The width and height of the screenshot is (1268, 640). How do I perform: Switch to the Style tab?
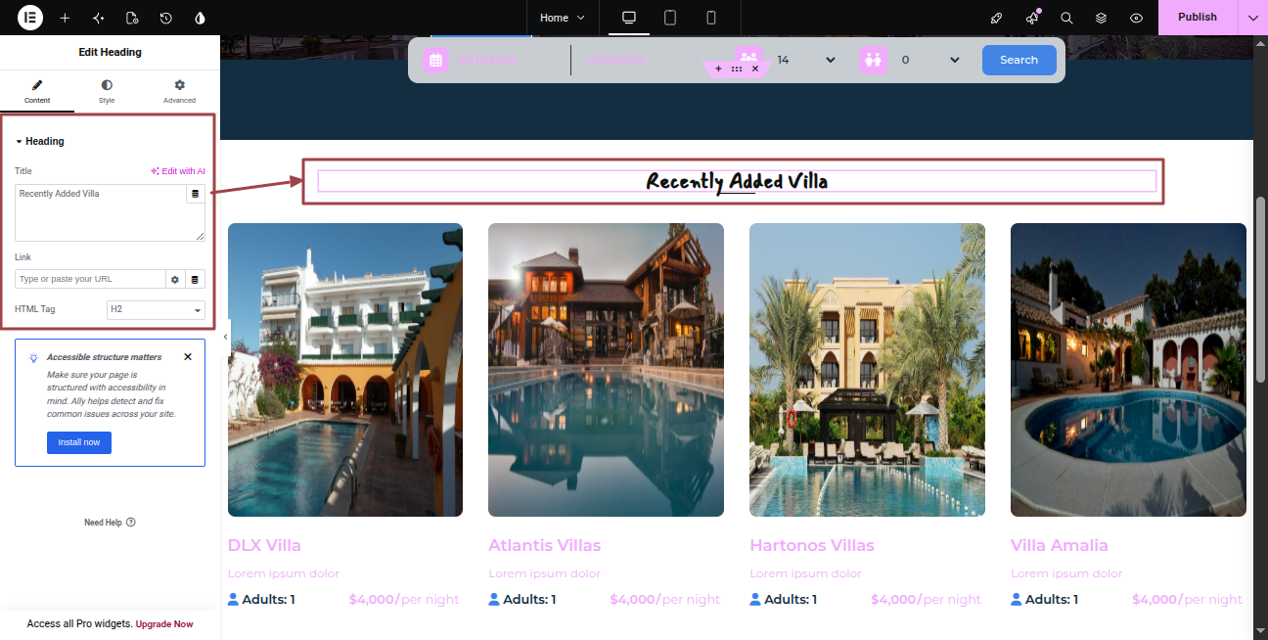107,92
